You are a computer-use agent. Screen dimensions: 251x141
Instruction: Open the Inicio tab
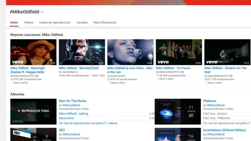coord(14,22)
